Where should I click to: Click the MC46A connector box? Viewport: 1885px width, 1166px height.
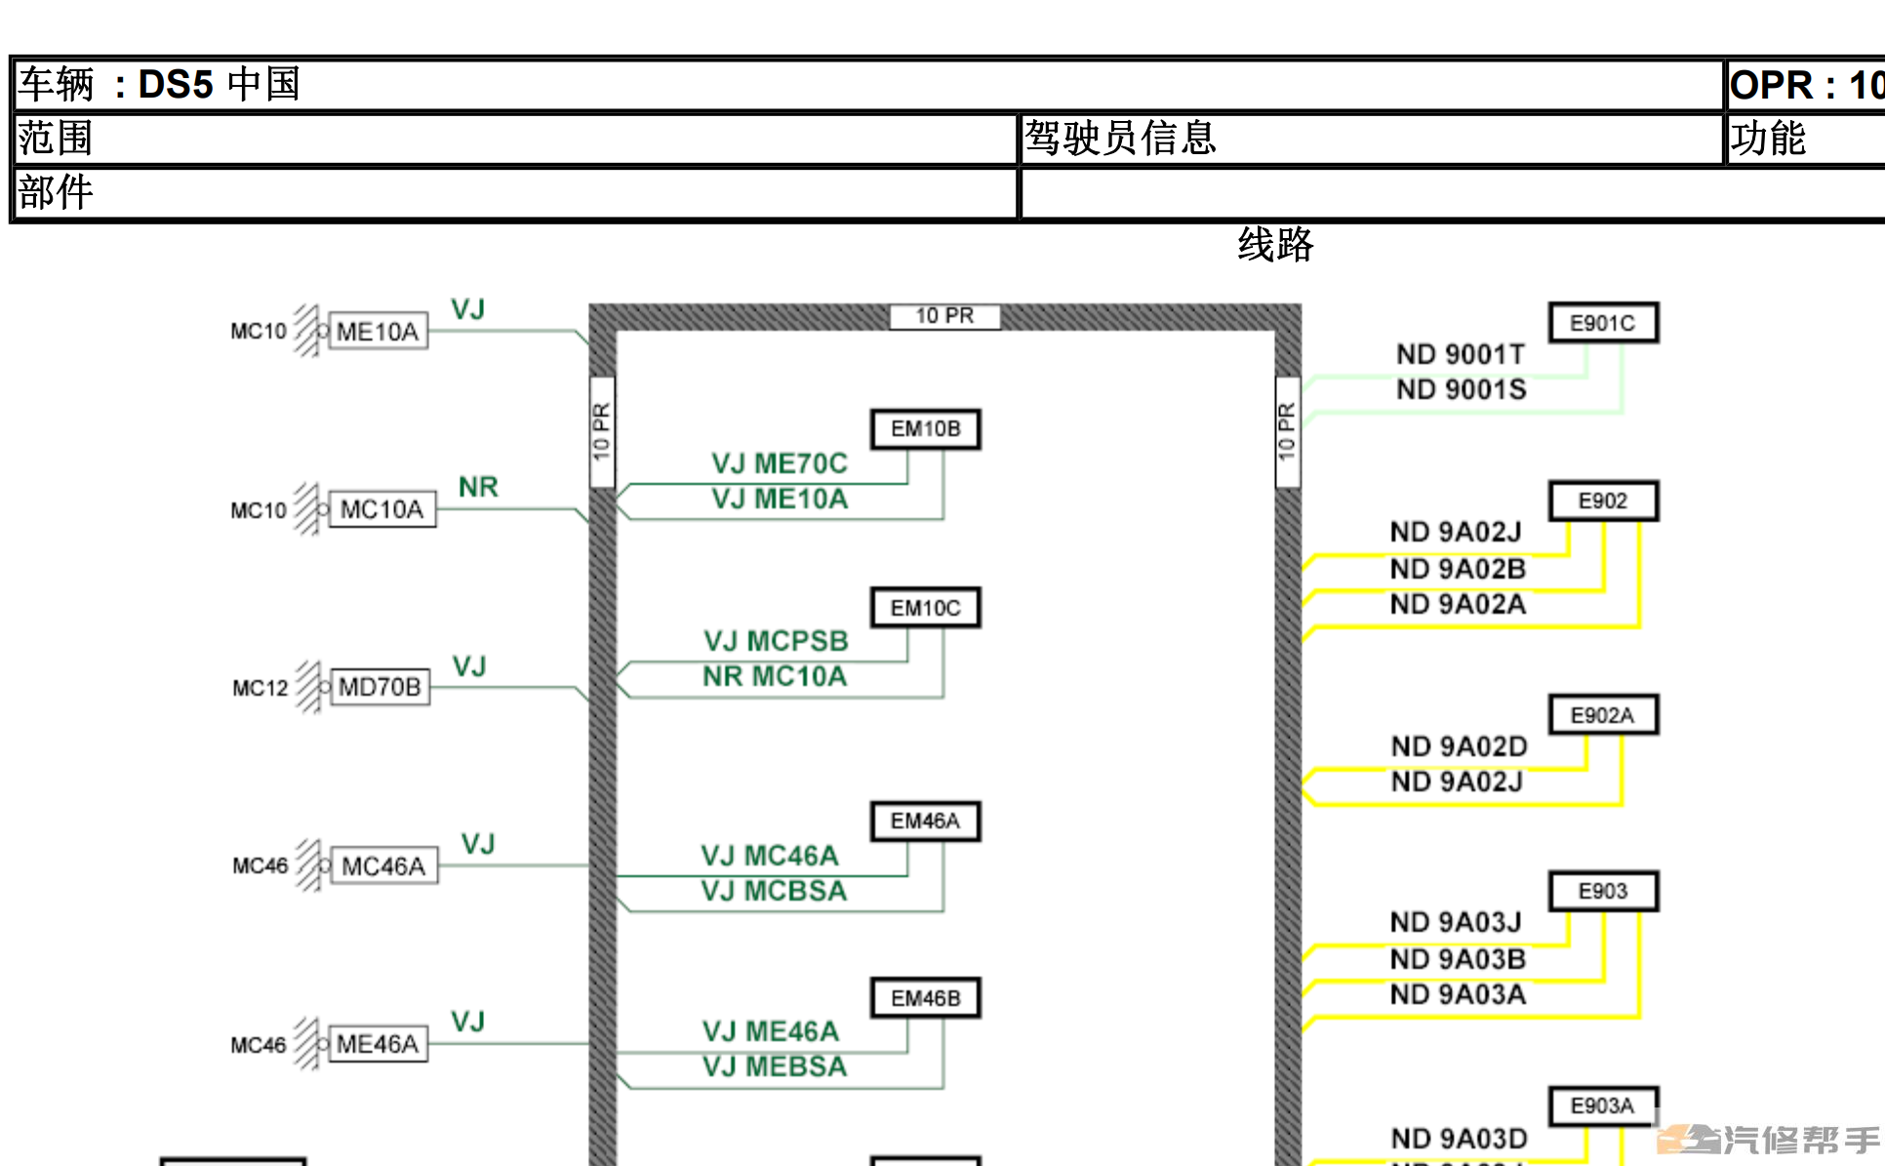383,865
